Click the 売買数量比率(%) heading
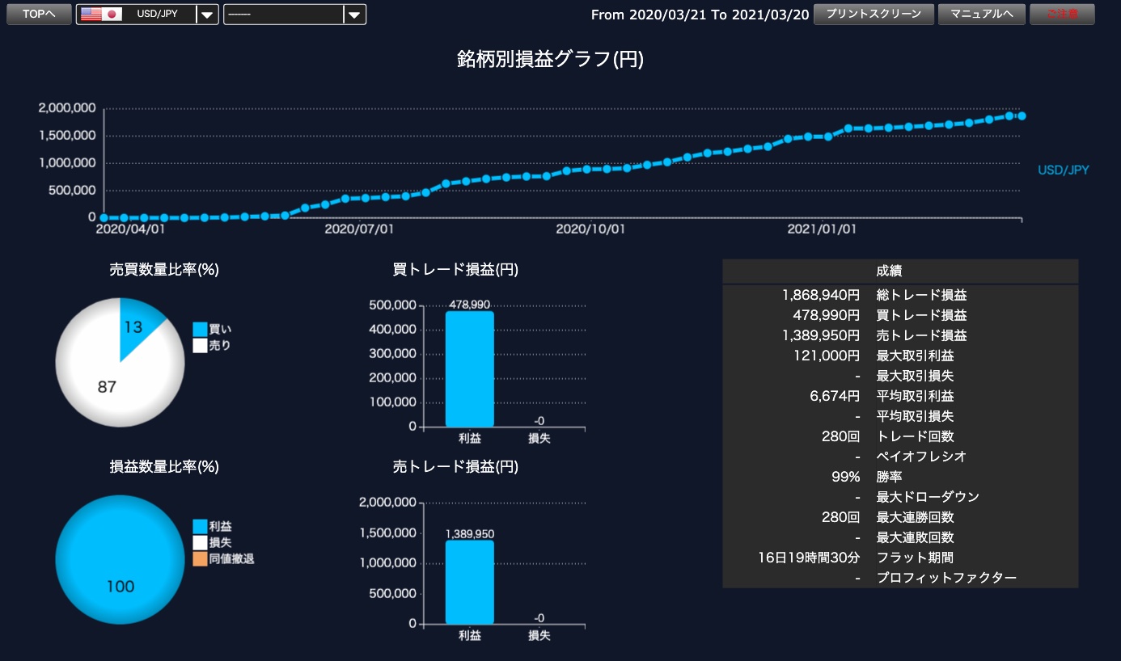Viewport: 1121px width, 661px height. (x=164, y=270)
